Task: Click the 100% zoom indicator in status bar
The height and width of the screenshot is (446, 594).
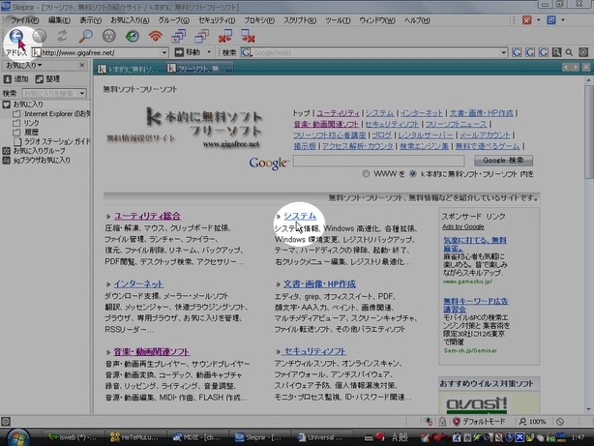Action: click(x=533, y=422)
